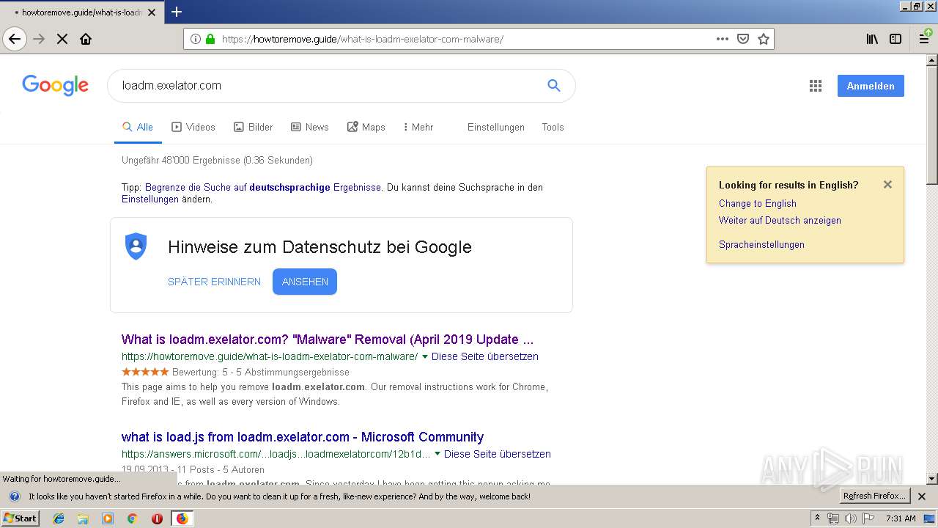Open a new tab with the plus button
The image size is (938, 528).
coord(177,12)
